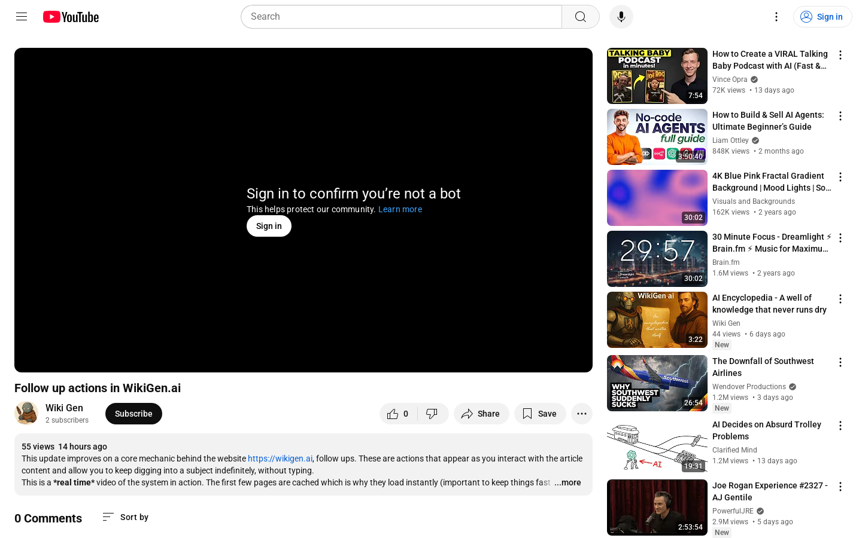Image resolution: width=862 pixels, height=538 pixels.
Task: Dislike the video with thumbs down
Action: [433, 414]
